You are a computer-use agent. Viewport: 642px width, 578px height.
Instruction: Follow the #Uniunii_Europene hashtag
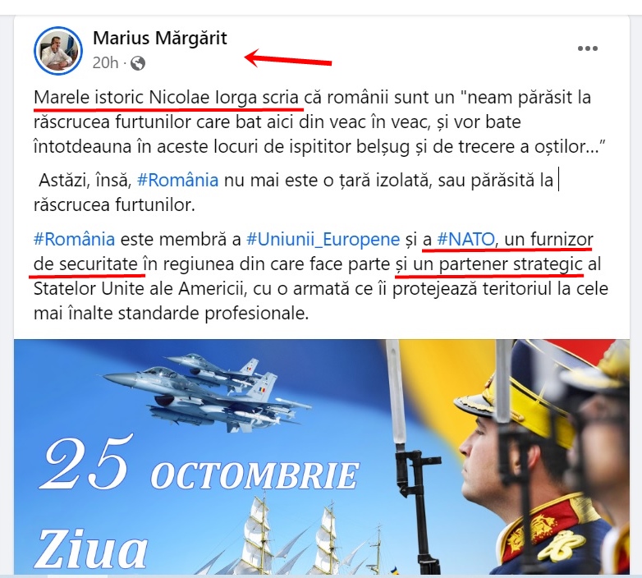click(323, 240)
